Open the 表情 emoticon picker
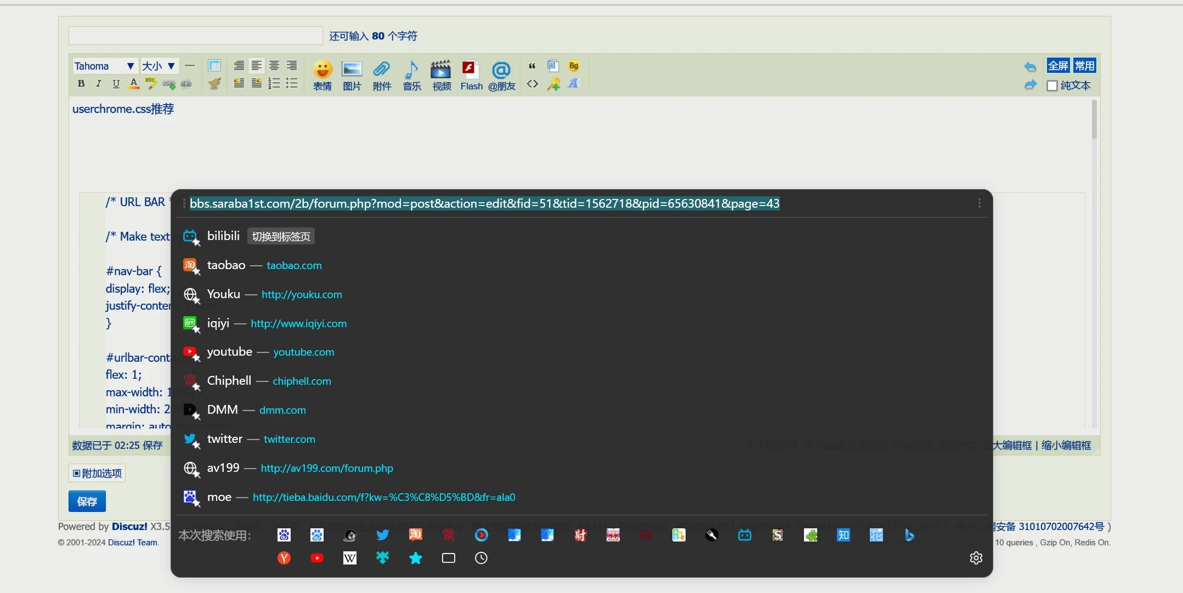This screenshot has width=1183, height=593. [x=322, y=76]
